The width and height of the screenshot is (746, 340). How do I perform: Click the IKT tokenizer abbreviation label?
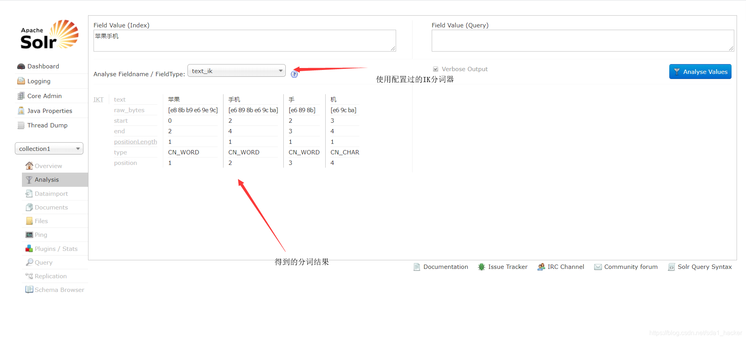click(98, 100)
